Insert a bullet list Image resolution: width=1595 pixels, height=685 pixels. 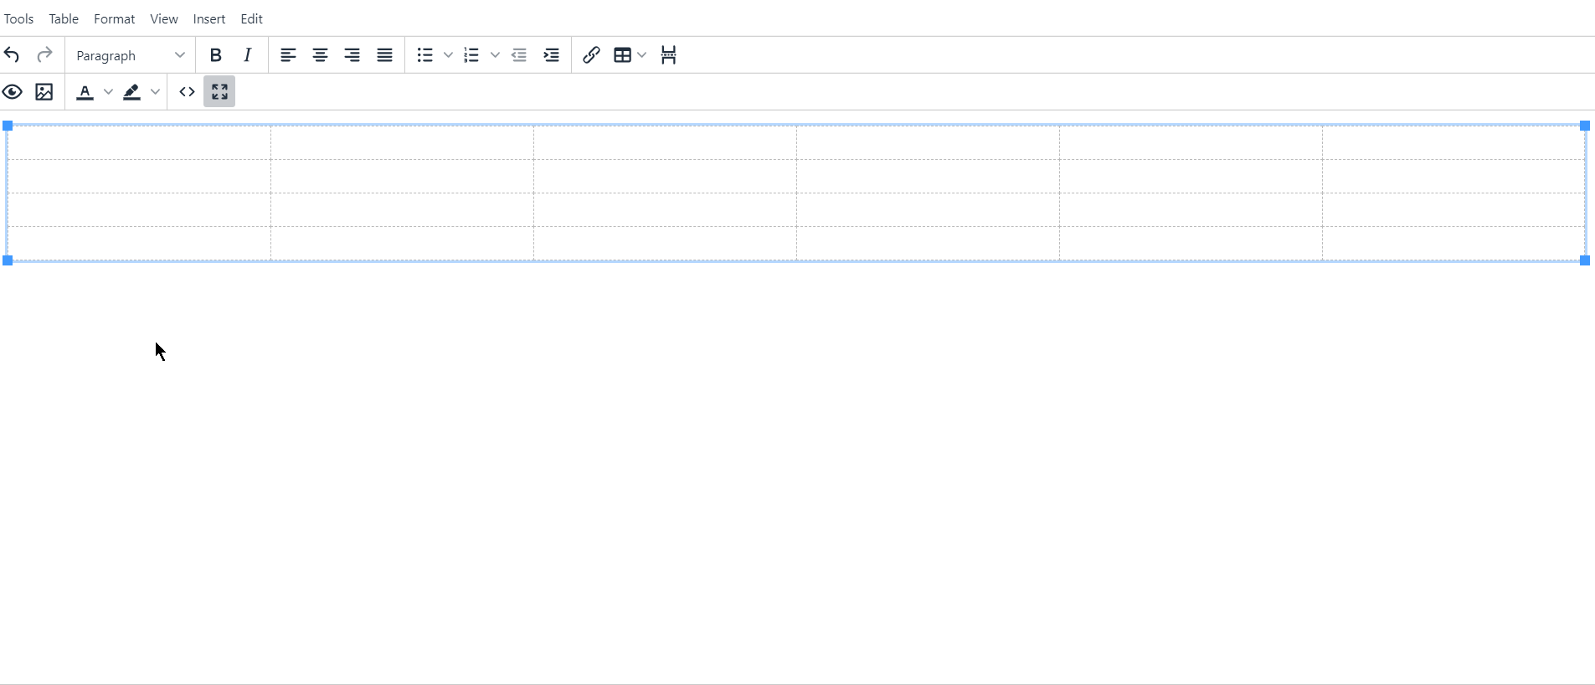pos(425,55)
